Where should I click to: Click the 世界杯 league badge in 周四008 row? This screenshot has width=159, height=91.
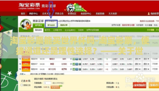(x=26, y=69)
